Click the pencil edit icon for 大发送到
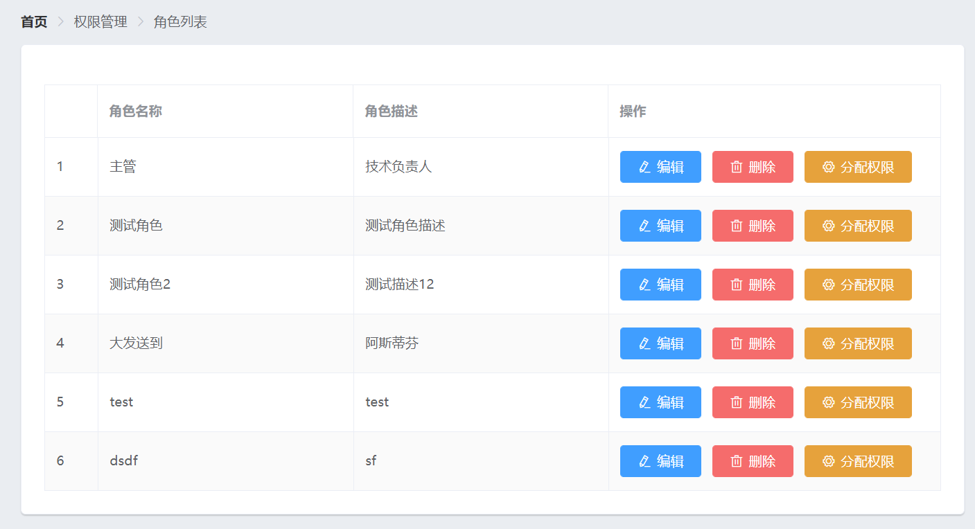Screen dimensions: 975x529 click(644, 343)
